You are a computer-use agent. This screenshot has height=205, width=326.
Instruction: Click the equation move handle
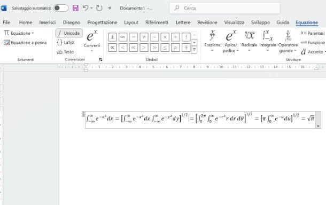(x=83, y=114)
